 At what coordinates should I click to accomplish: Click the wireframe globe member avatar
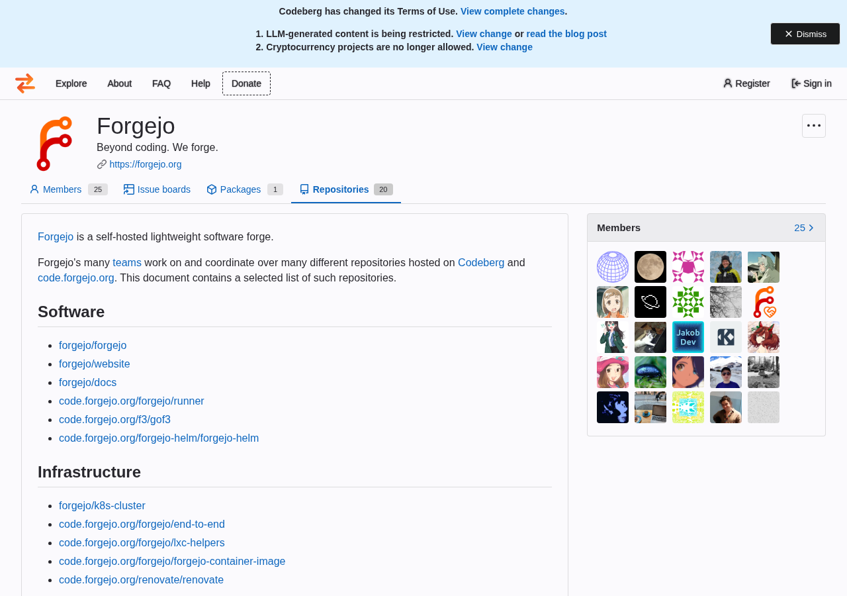(x=613, y=267)
